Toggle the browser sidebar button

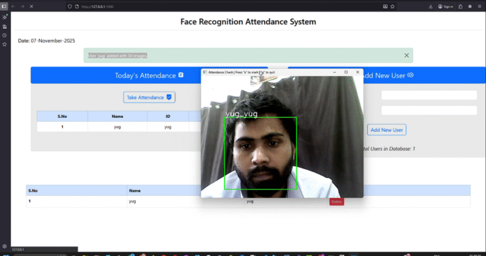point(4,6)
